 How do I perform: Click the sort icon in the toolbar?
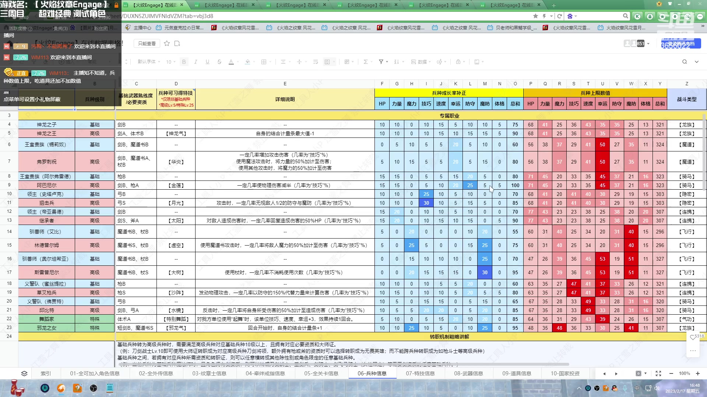(x=396, y=62)
